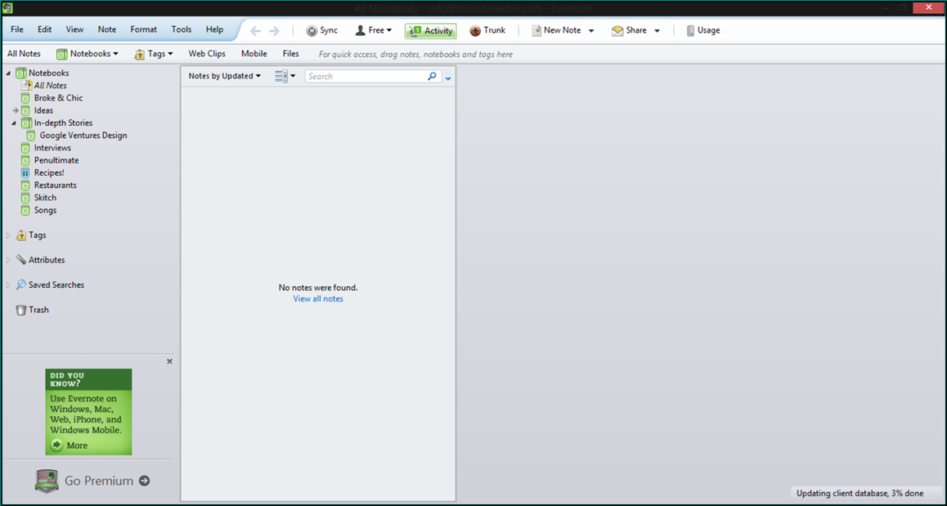Collapse the In-depth Stories stack
Image resolution: width=947 pixels, height=506 pixels.
(x=14, y=123)
